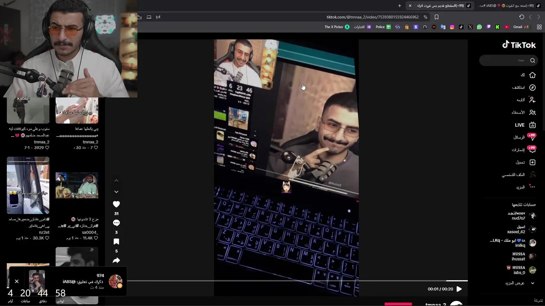Viewport: 545px width, 306px height.
Task: Open the video comments bubble icon
Action: tap(116, 223)
